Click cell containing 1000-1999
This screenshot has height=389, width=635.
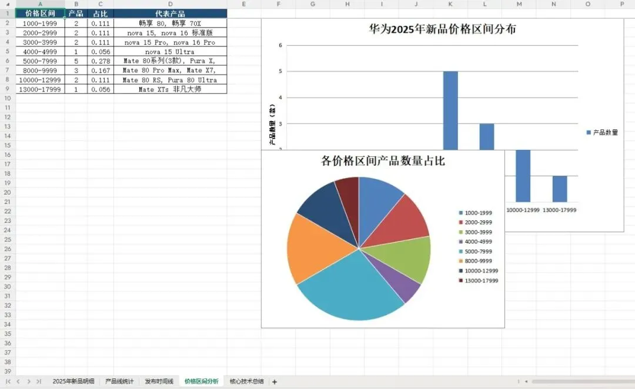40,24
